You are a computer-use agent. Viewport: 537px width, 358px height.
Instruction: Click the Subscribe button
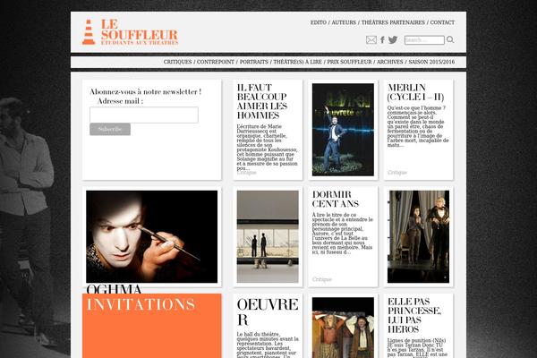(110, 129)
